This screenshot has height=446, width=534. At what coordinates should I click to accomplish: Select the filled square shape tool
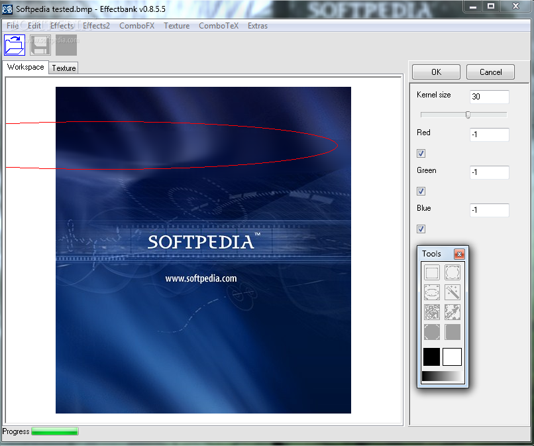453,332
